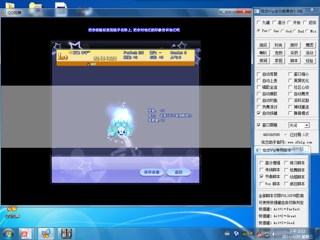
Task: Click the 舞团 button
Action: [x=309, y=45]
